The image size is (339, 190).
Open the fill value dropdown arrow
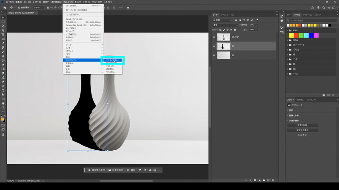(x=257, y=30)
